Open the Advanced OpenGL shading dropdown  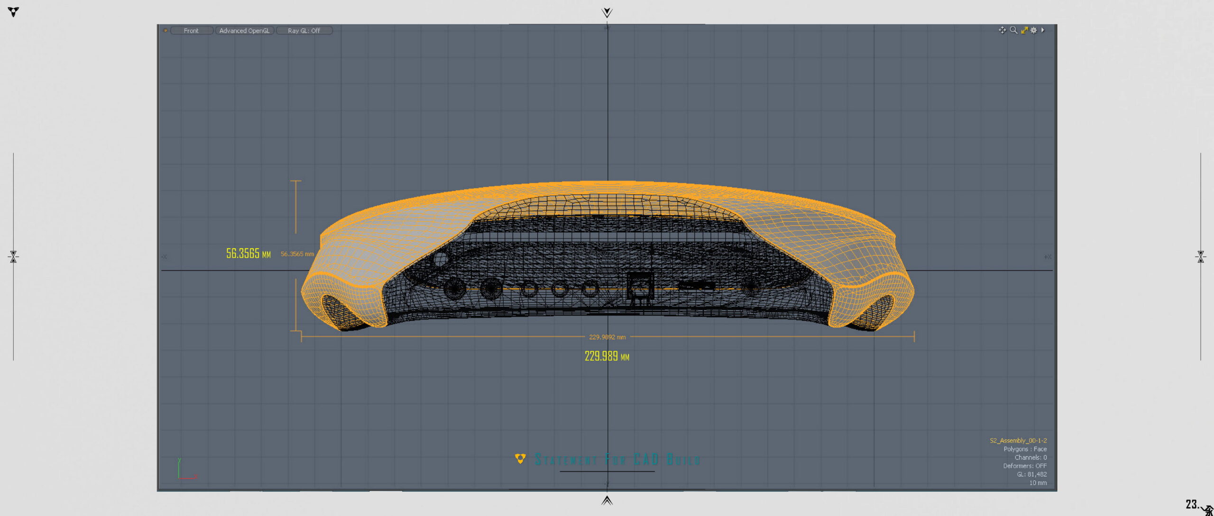pos(244,31)
